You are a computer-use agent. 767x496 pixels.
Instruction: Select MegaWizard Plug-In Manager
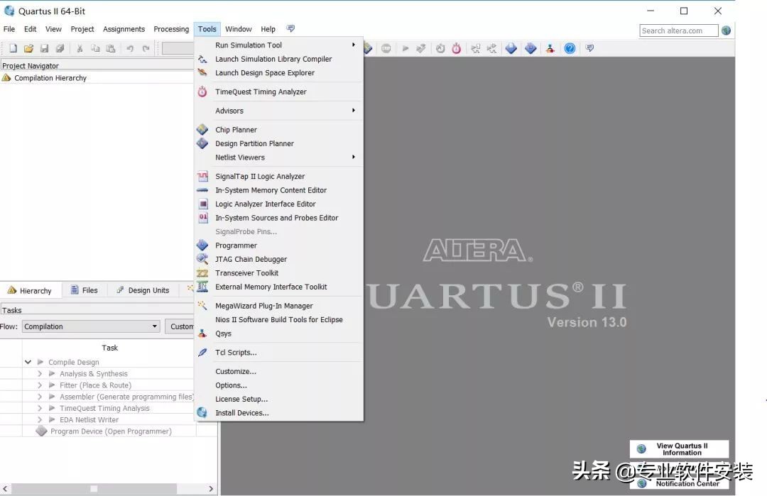(279, 305)
